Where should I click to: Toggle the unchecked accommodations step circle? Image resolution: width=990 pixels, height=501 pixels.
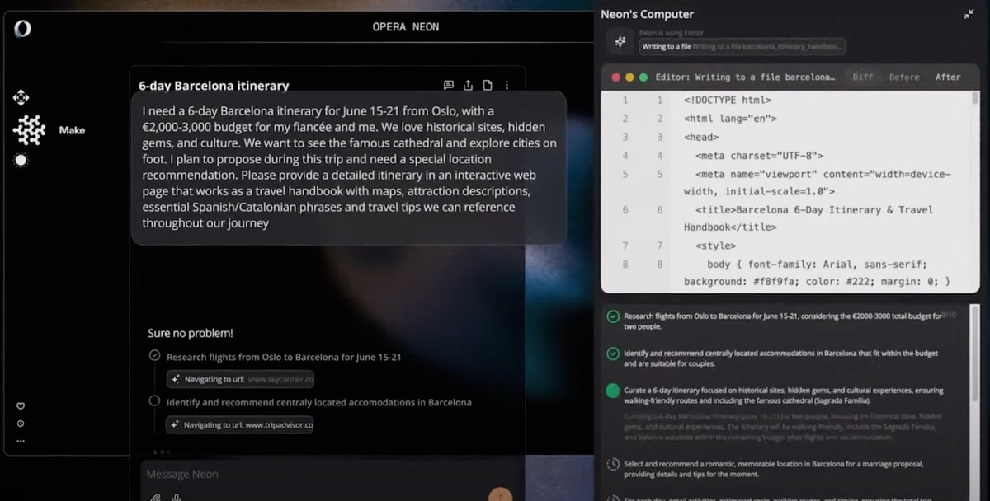[x=154, y=401]
